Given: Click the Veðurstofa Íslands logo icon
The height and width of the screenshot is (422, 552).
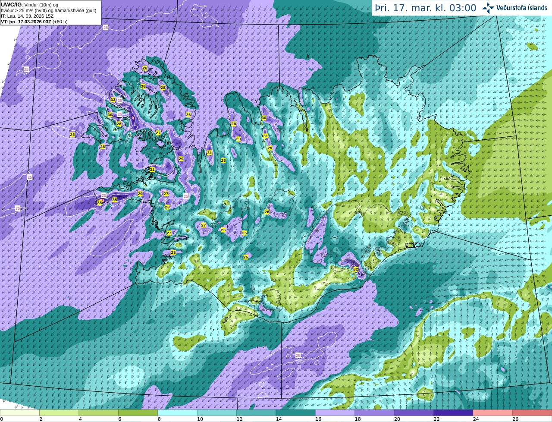Looking at the screenshot, I should pyautogui.click(x=488, y=8).
